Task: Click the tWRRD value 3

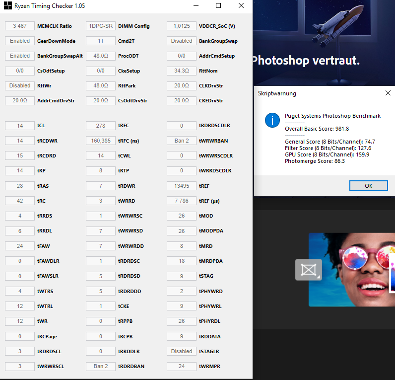Action: pos(101,201)
